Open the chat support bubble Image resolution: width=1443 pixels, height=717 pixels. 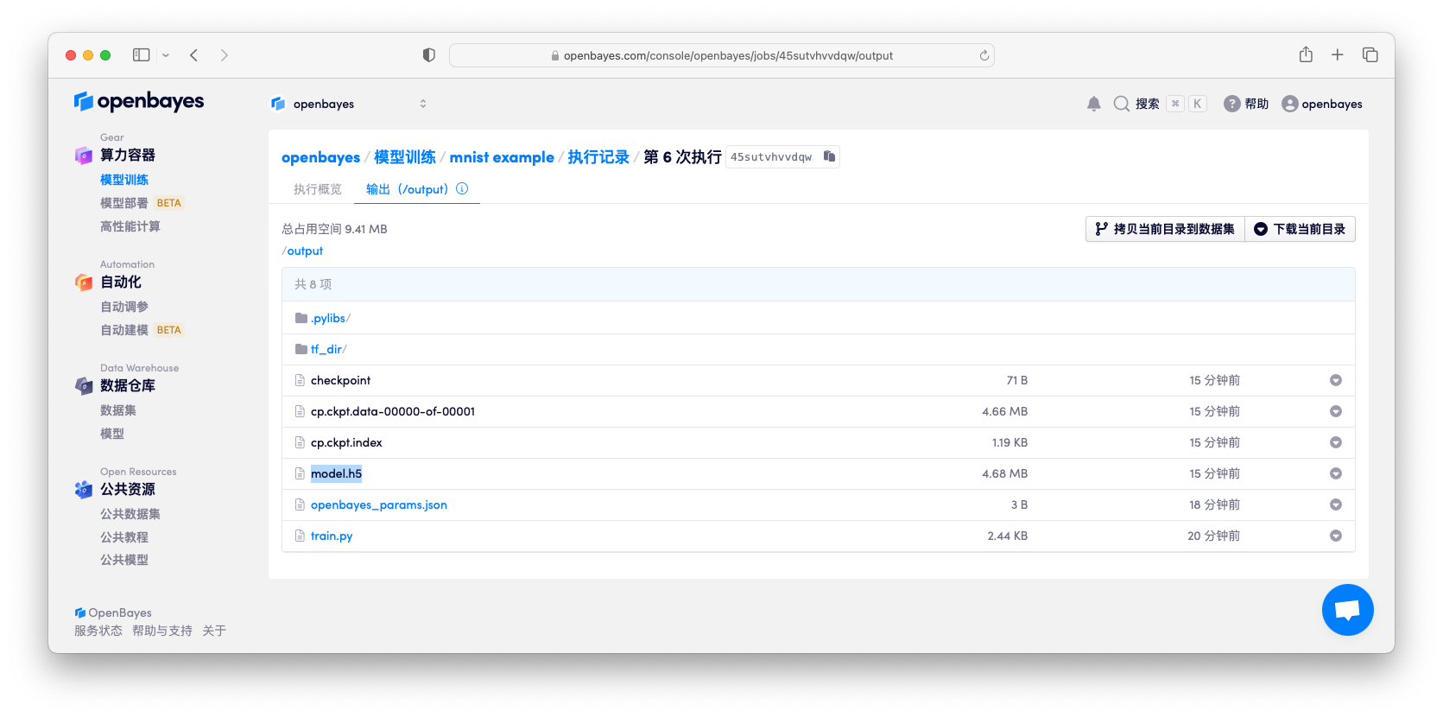click(x=1346, y=610)
